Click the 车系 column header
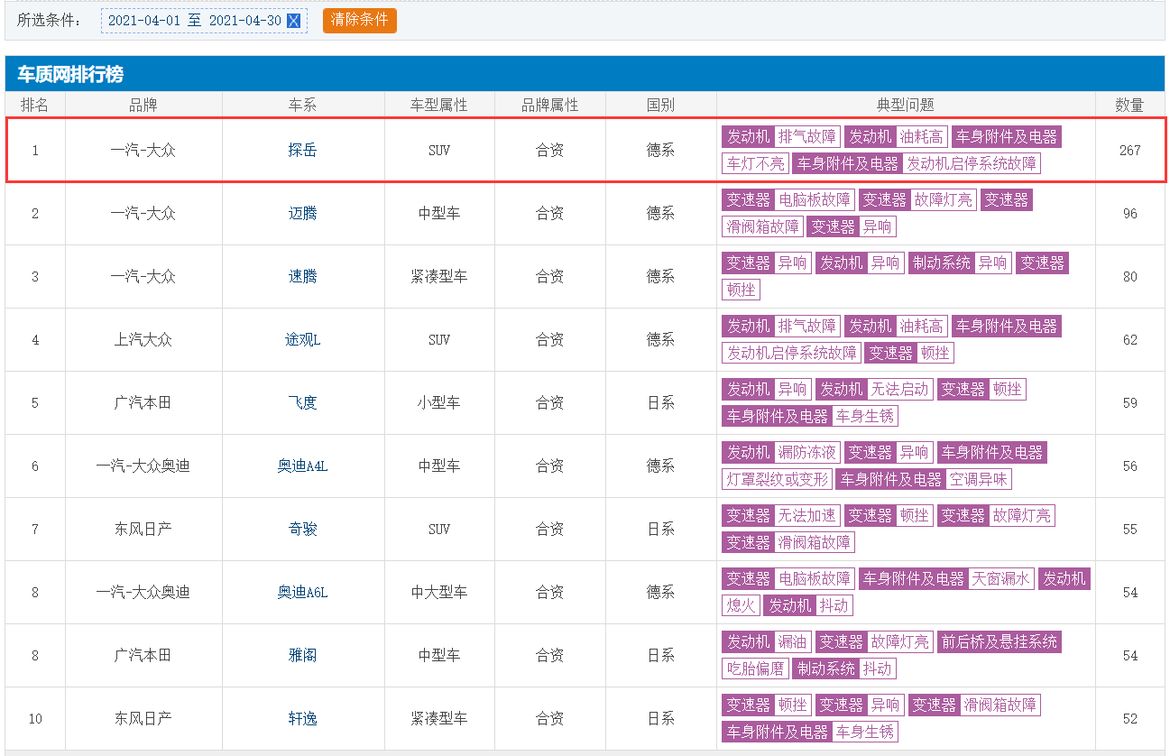 303,105
